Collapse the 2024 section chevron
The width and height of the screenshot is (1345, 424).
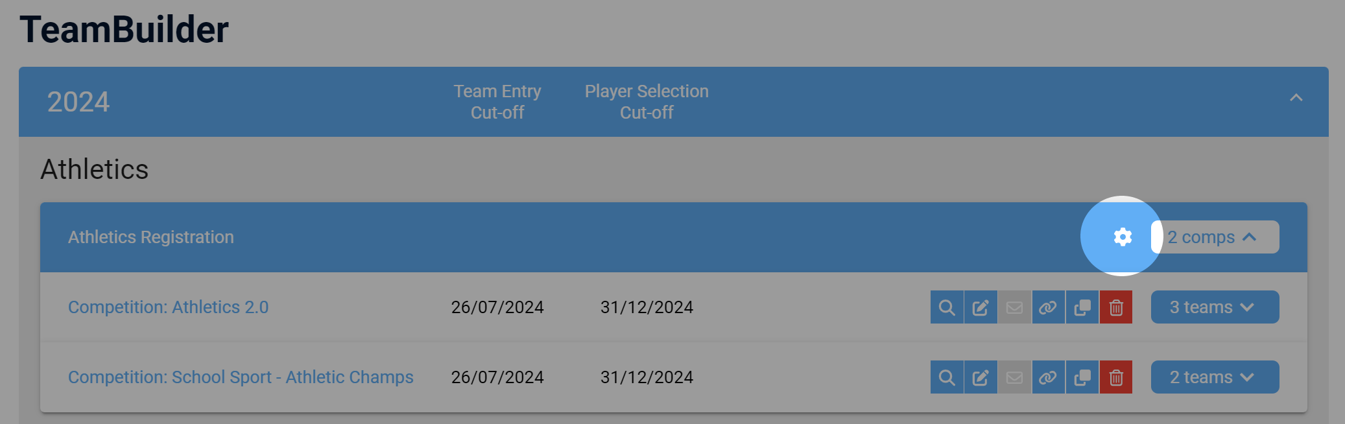pos(1296,98)
